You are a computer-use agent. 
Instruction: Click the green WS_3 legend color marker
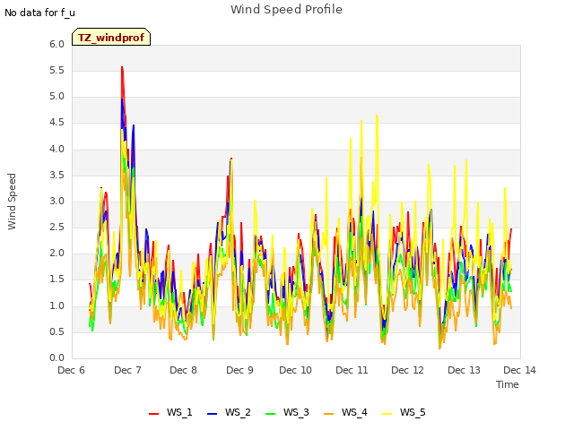[271, 414]
